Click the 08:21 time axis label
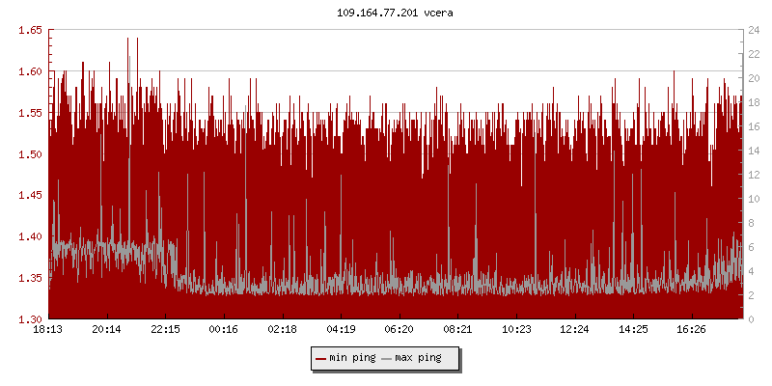This screenshot has width=772, height=386. coord(457,330)
